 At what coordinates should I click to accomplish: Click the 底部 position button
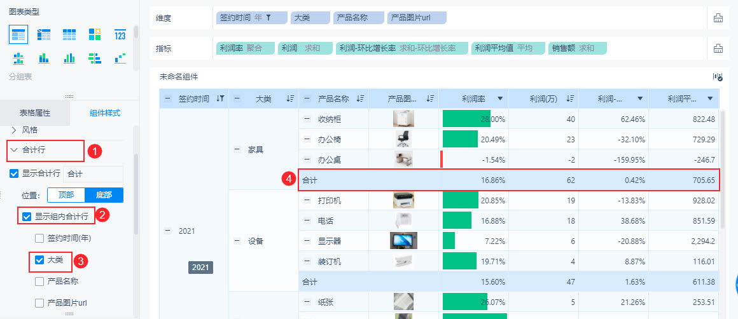(x=104, y=195)
